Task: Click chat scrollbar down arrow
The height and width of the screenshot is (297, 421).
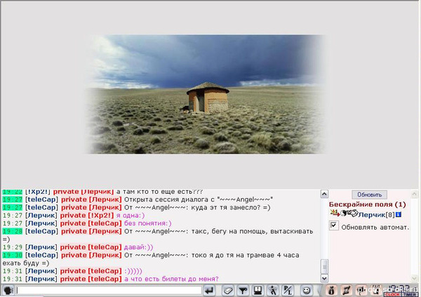Action: (x=323, y=279)
